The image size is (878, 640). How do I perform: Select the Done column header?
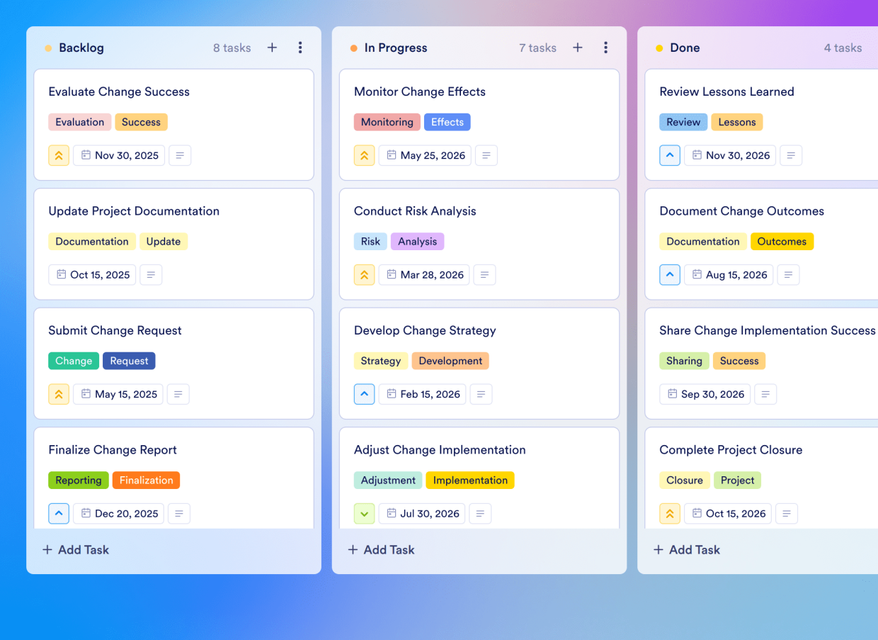[x=685, y=47]
